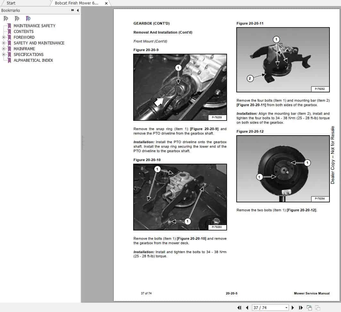This screenshot has height=312, width=341.
Task: Select the delete bookmark icon
Action: [6, 19]
